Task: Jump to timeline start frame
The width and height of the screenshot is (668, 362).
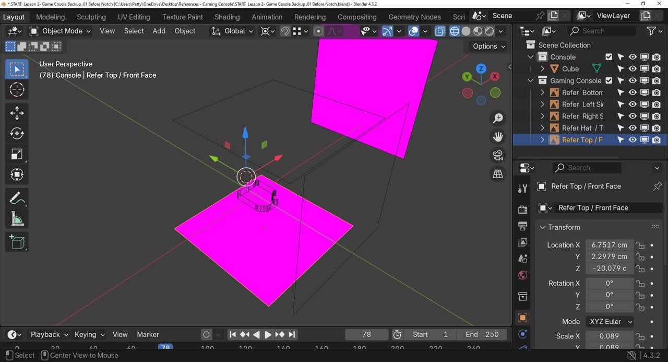Action: pos(233,334)
